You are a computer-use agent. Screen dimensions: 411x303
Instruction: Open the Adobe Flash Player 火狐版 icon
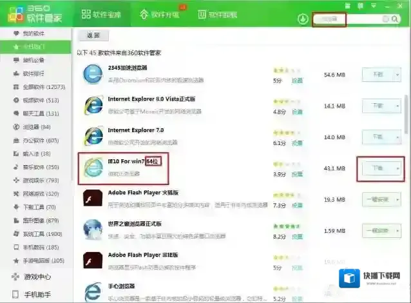(x=93, y=199)
